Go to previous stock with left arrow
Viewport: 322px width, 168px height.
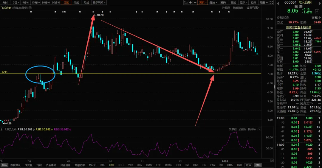tap(278, 4)
